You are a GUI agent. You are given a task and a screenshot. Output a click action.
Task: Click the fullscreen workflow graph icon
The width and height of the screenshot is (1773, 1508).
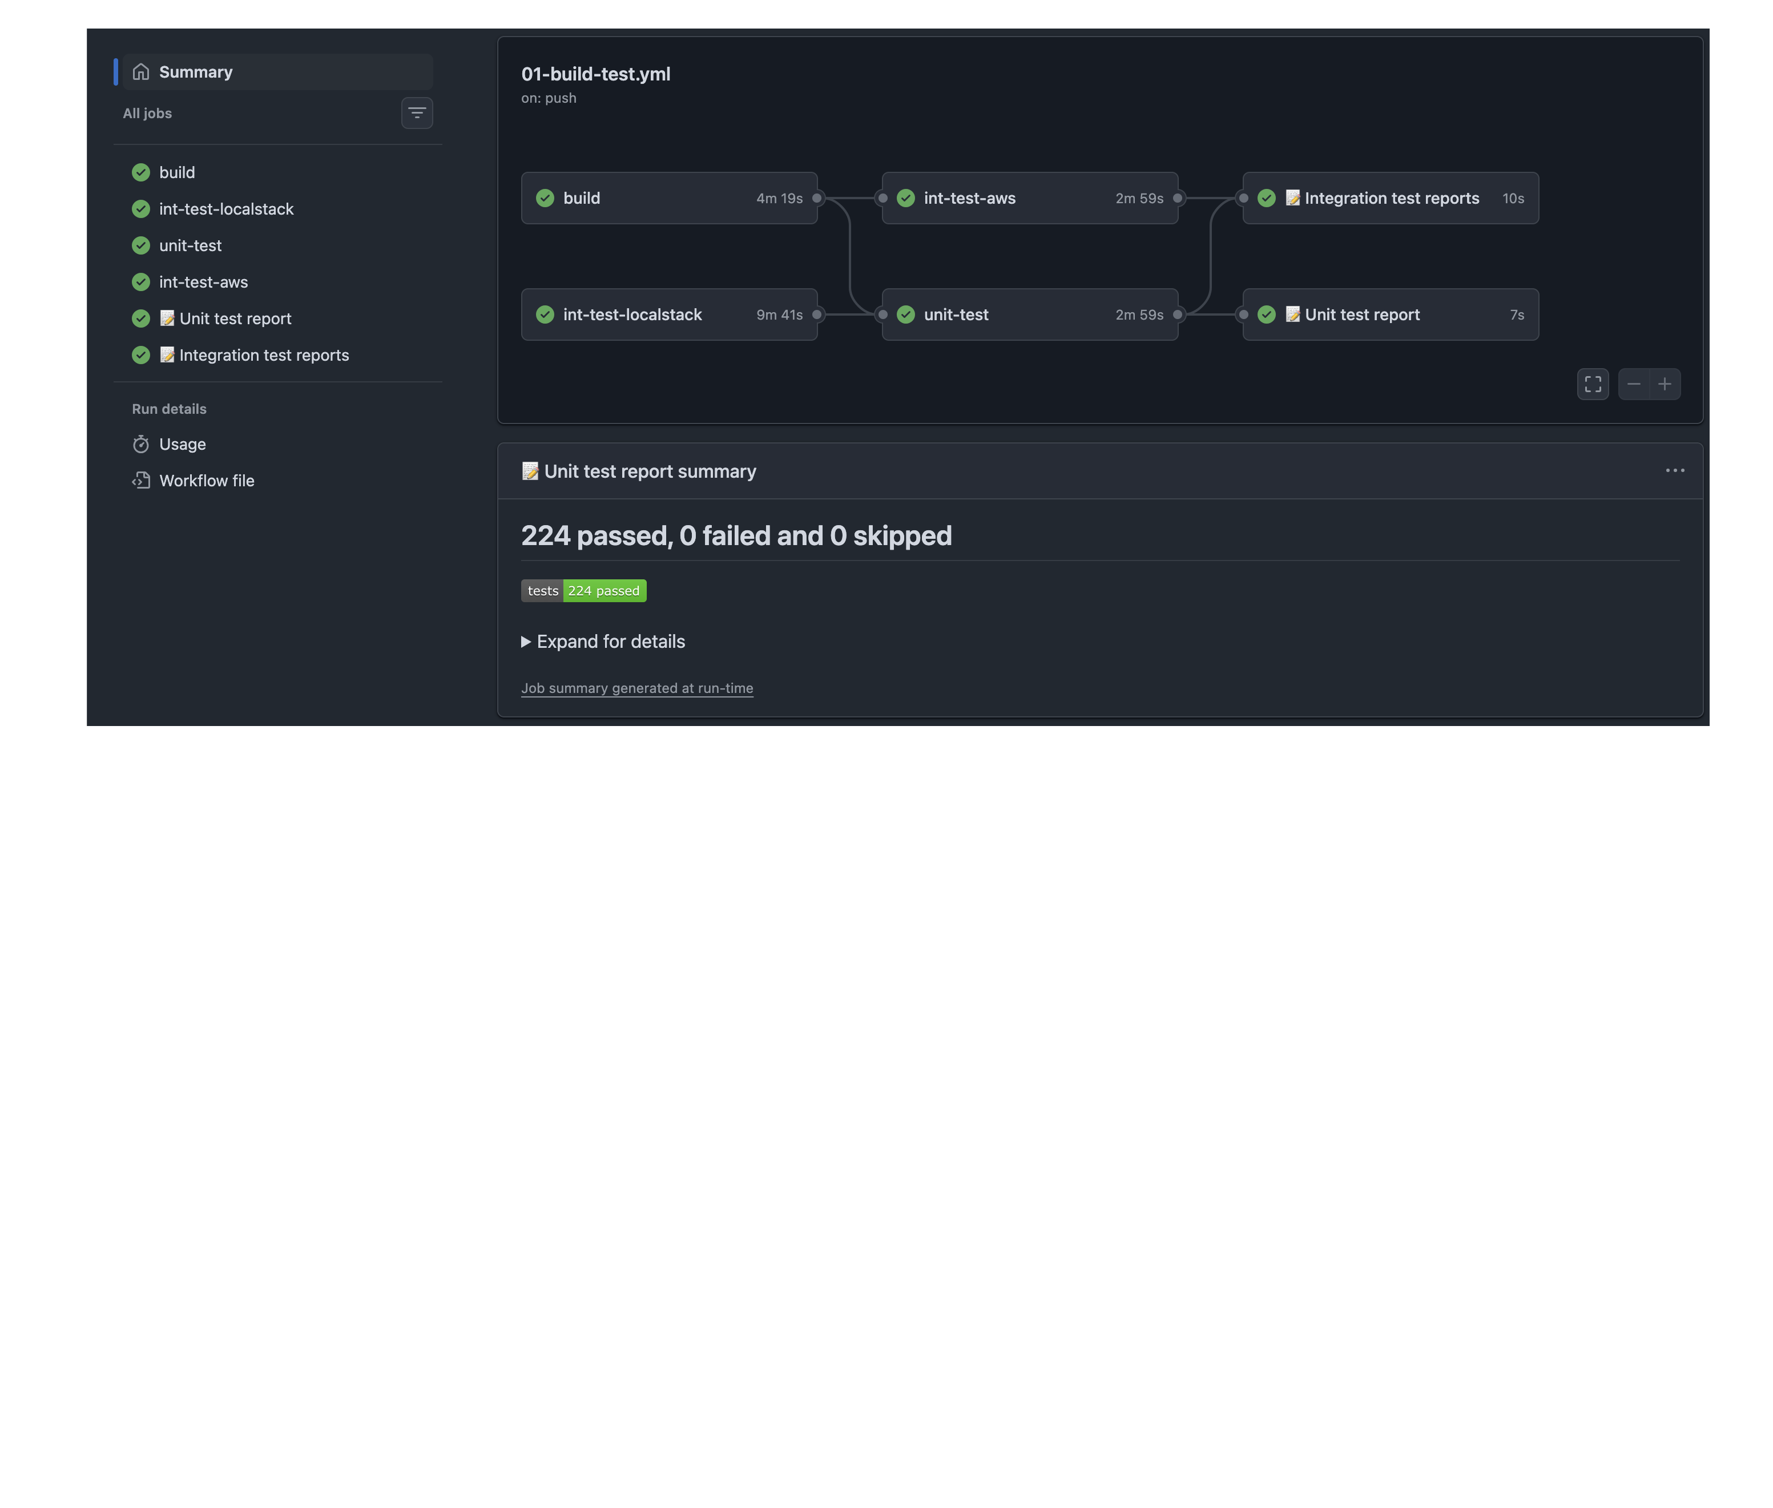click(x=1593, y=384)
